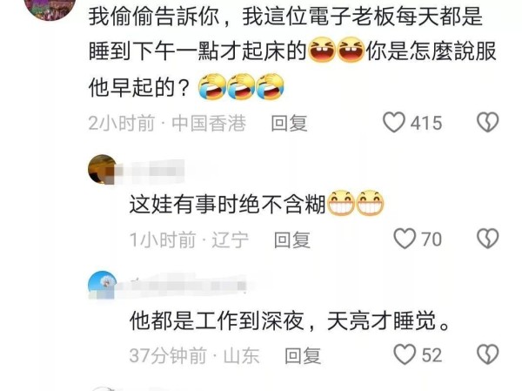Open the avatar of the Liaoning replier
The height and width of the screenshot is (391, 522).
[x=102, y=169]
